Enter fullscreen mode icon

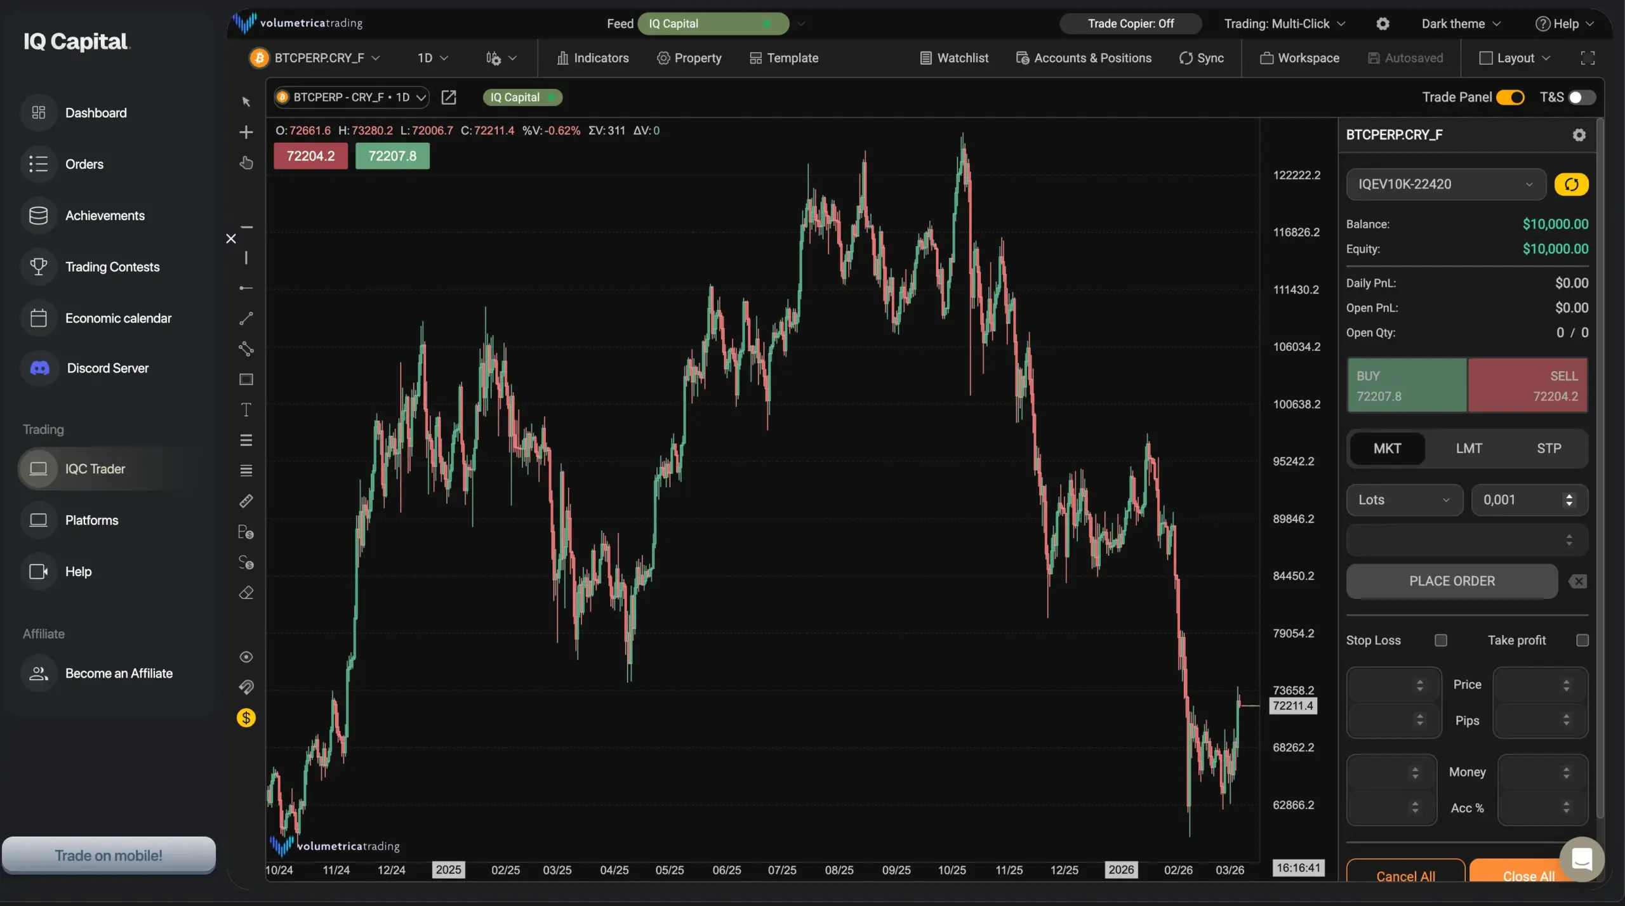[1588, 58]
